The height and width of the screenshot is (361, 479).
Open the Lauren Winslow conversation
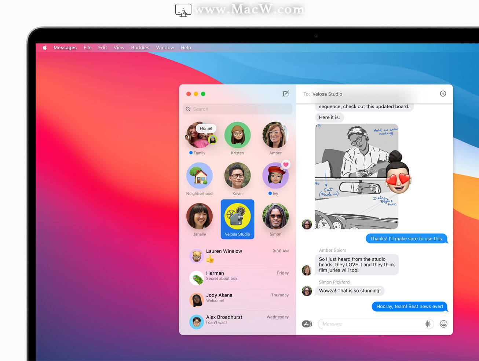(x=238, y=256)
